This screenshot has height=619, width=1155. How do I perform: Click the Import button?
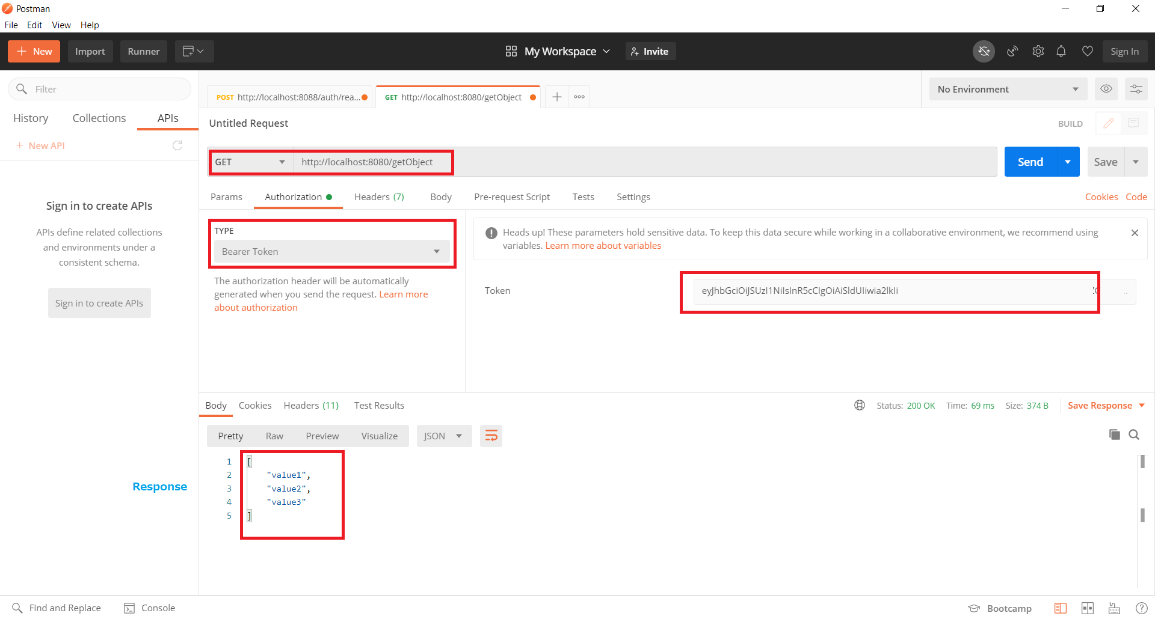pyautogui.click(x=90, y=52)
